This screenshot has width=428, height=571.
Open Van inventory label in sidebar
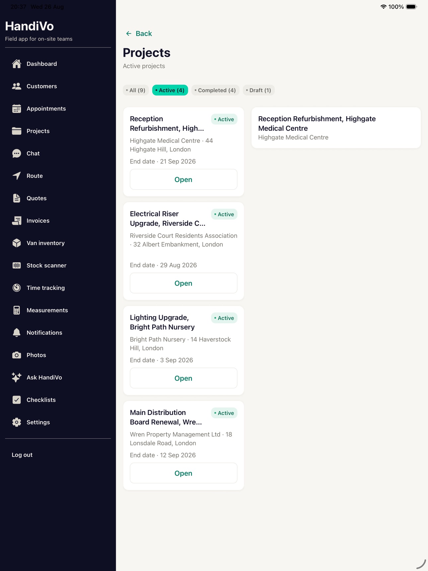45,243
